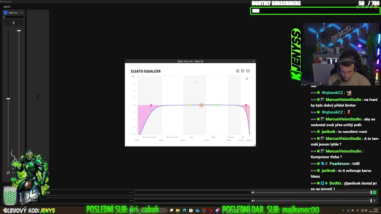Click the microphone mute button in Wave Link
381x214 pixels.
(x=13, y=23)
